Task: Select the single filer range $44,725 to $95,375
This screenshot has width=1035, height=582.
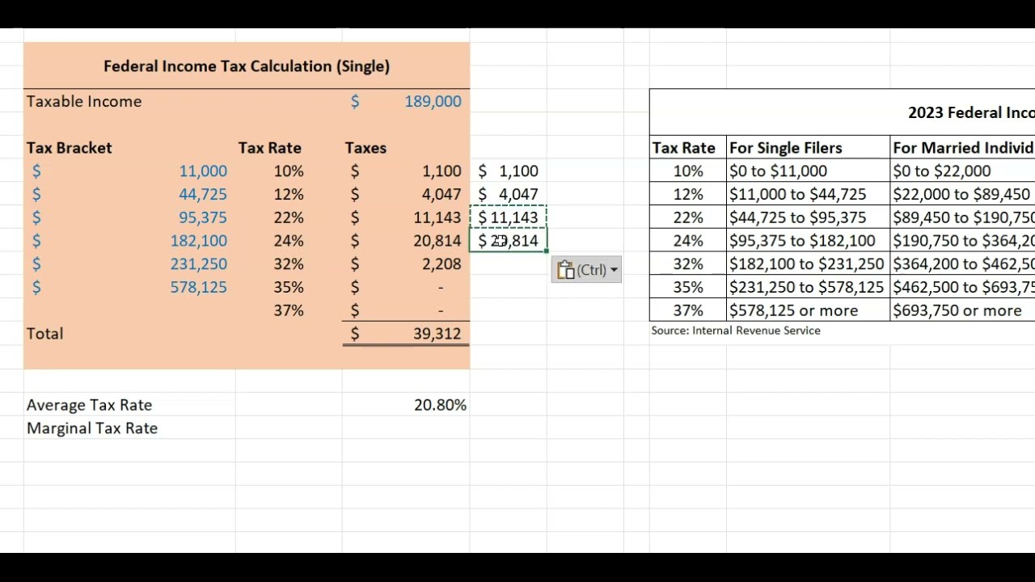Action: tap(808, 217)
